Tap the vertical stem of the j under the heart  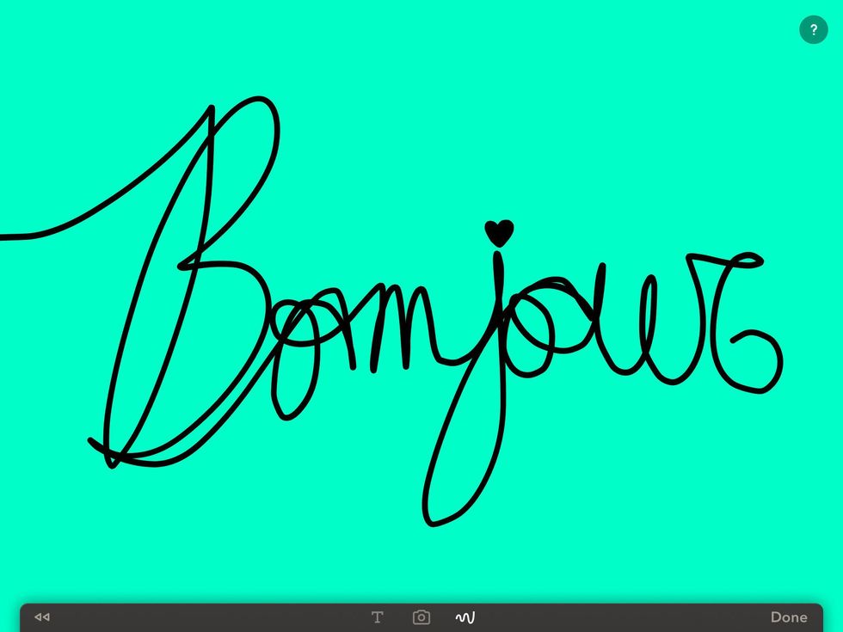pyautogui.click(x=499, y=284)
